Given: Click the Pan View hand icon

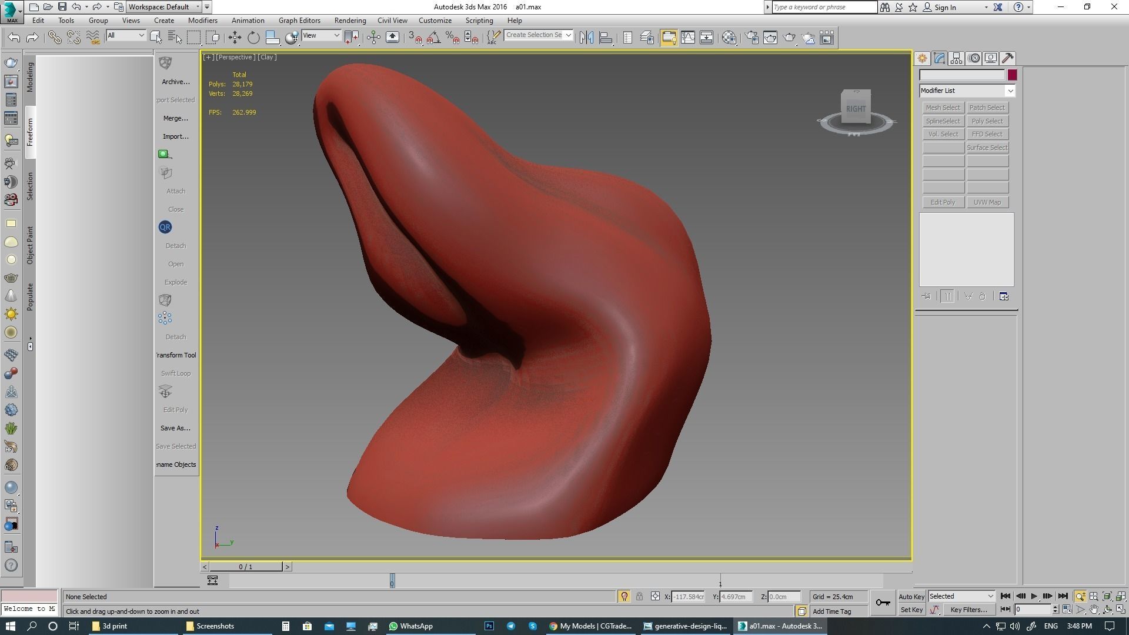Looking at the screenshot, I should point(1094,610).
